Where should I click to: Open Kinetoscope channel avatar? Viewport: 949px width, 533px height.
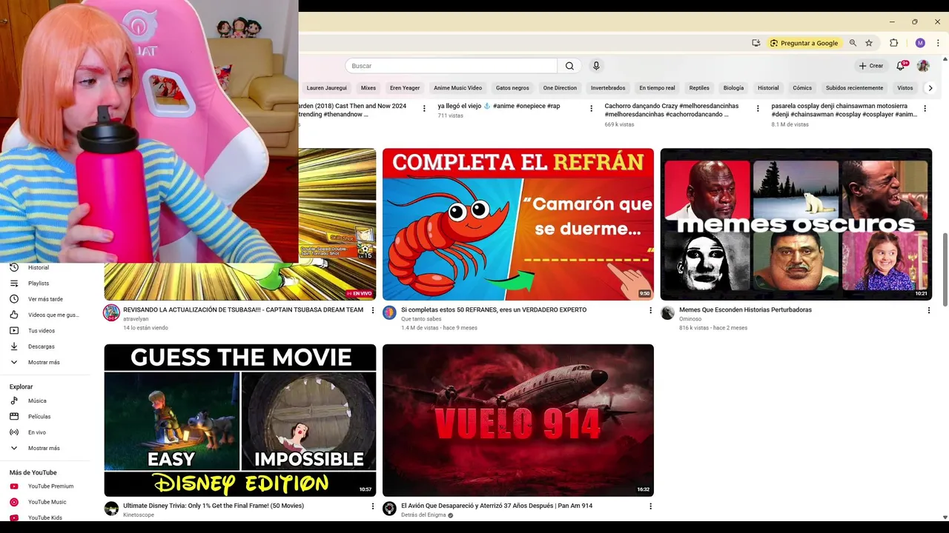111,509
